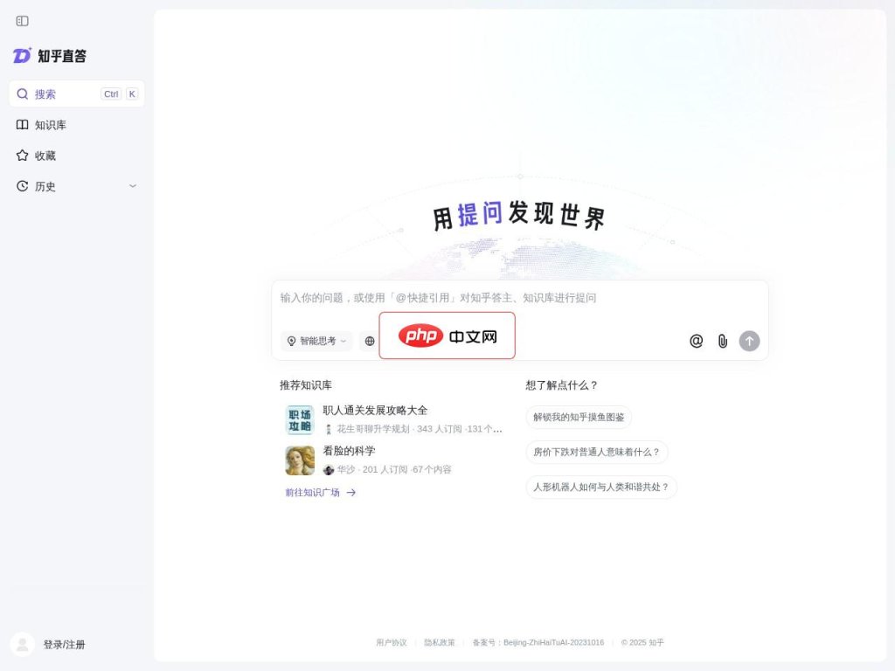Click the star icon beside 收藏
This screenshot has height=671, width=895.
22,156
